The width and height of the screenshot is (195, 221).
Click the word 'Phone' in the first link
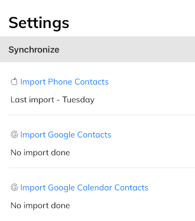60,82
